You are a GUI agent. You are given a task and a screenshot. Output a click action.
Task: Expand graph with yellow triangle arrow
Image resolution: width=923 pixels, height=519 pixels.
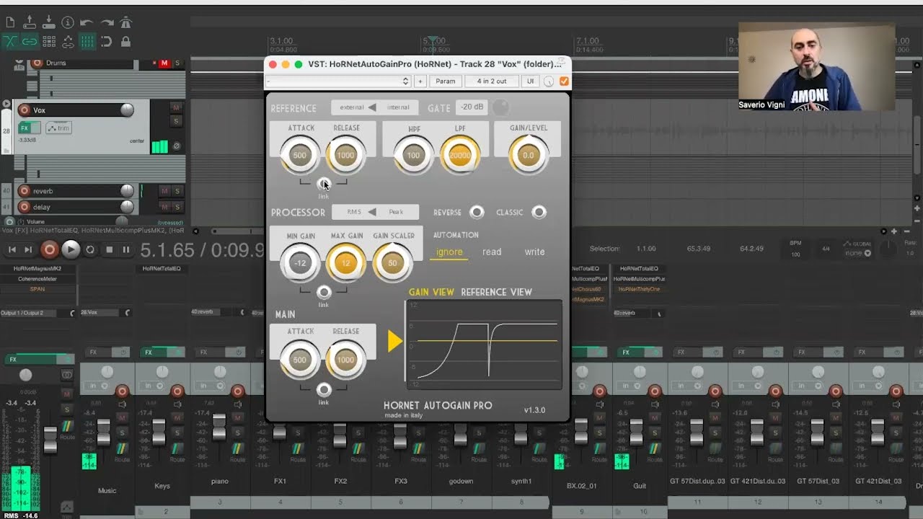point(394,341)
